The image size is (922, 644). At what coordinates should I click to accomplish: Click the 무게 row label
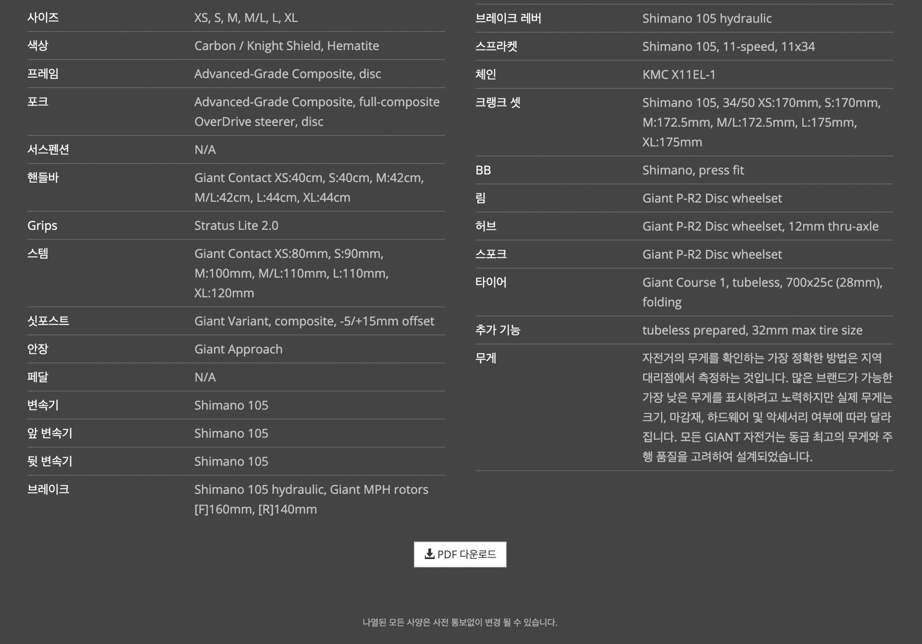pos(485,358)
